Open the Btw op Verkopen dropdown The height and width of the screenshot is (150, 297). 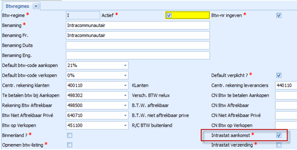pyautogui.click(x=125, y=125)
